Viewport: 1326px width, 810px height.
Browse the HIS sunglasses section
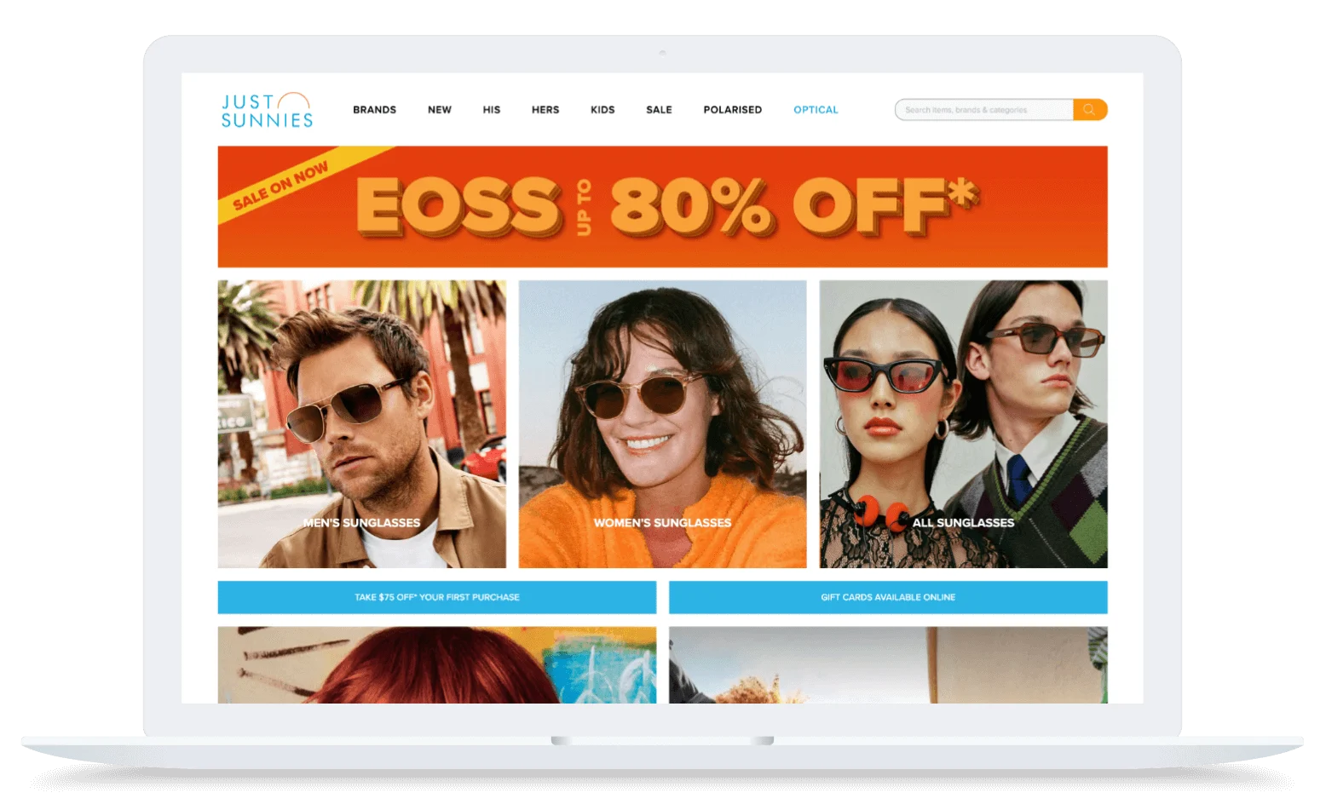492,109
